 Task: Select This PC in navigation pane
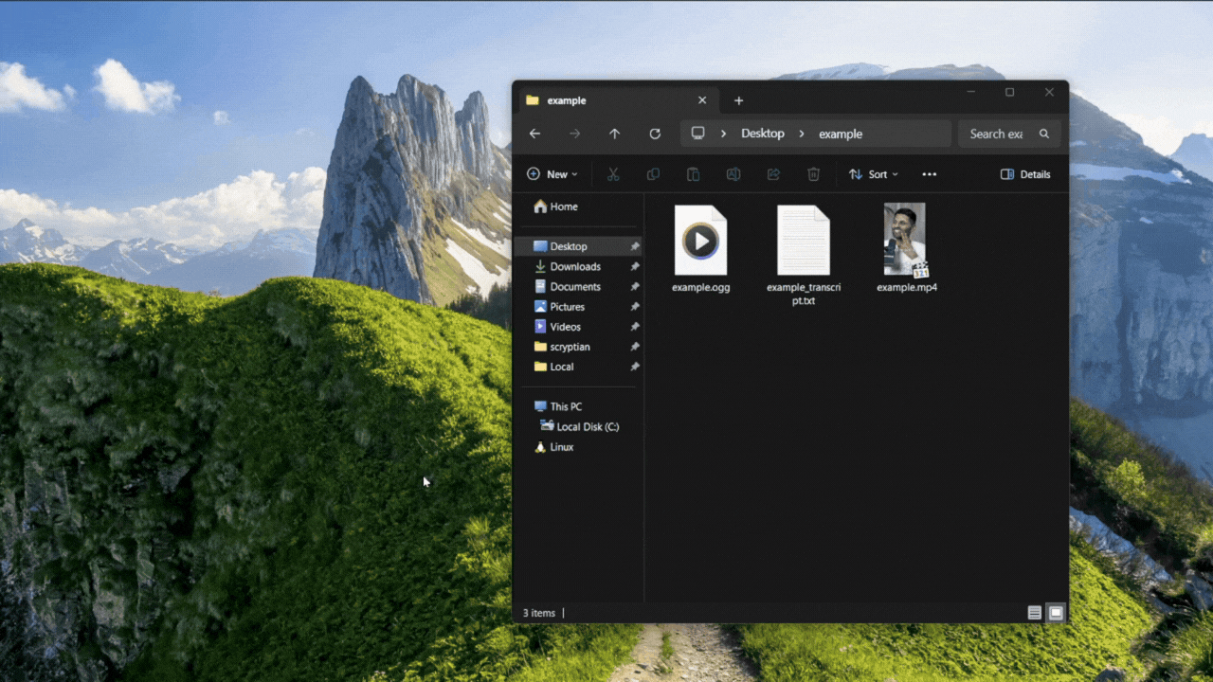click(x=558, y=406)
